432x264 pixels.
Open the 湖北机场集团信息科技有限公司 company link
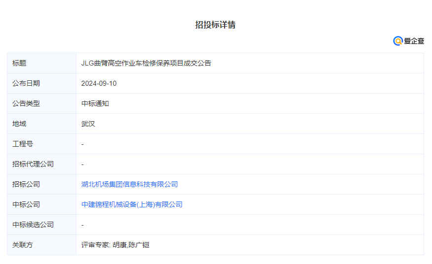click(x=130, y=184)
